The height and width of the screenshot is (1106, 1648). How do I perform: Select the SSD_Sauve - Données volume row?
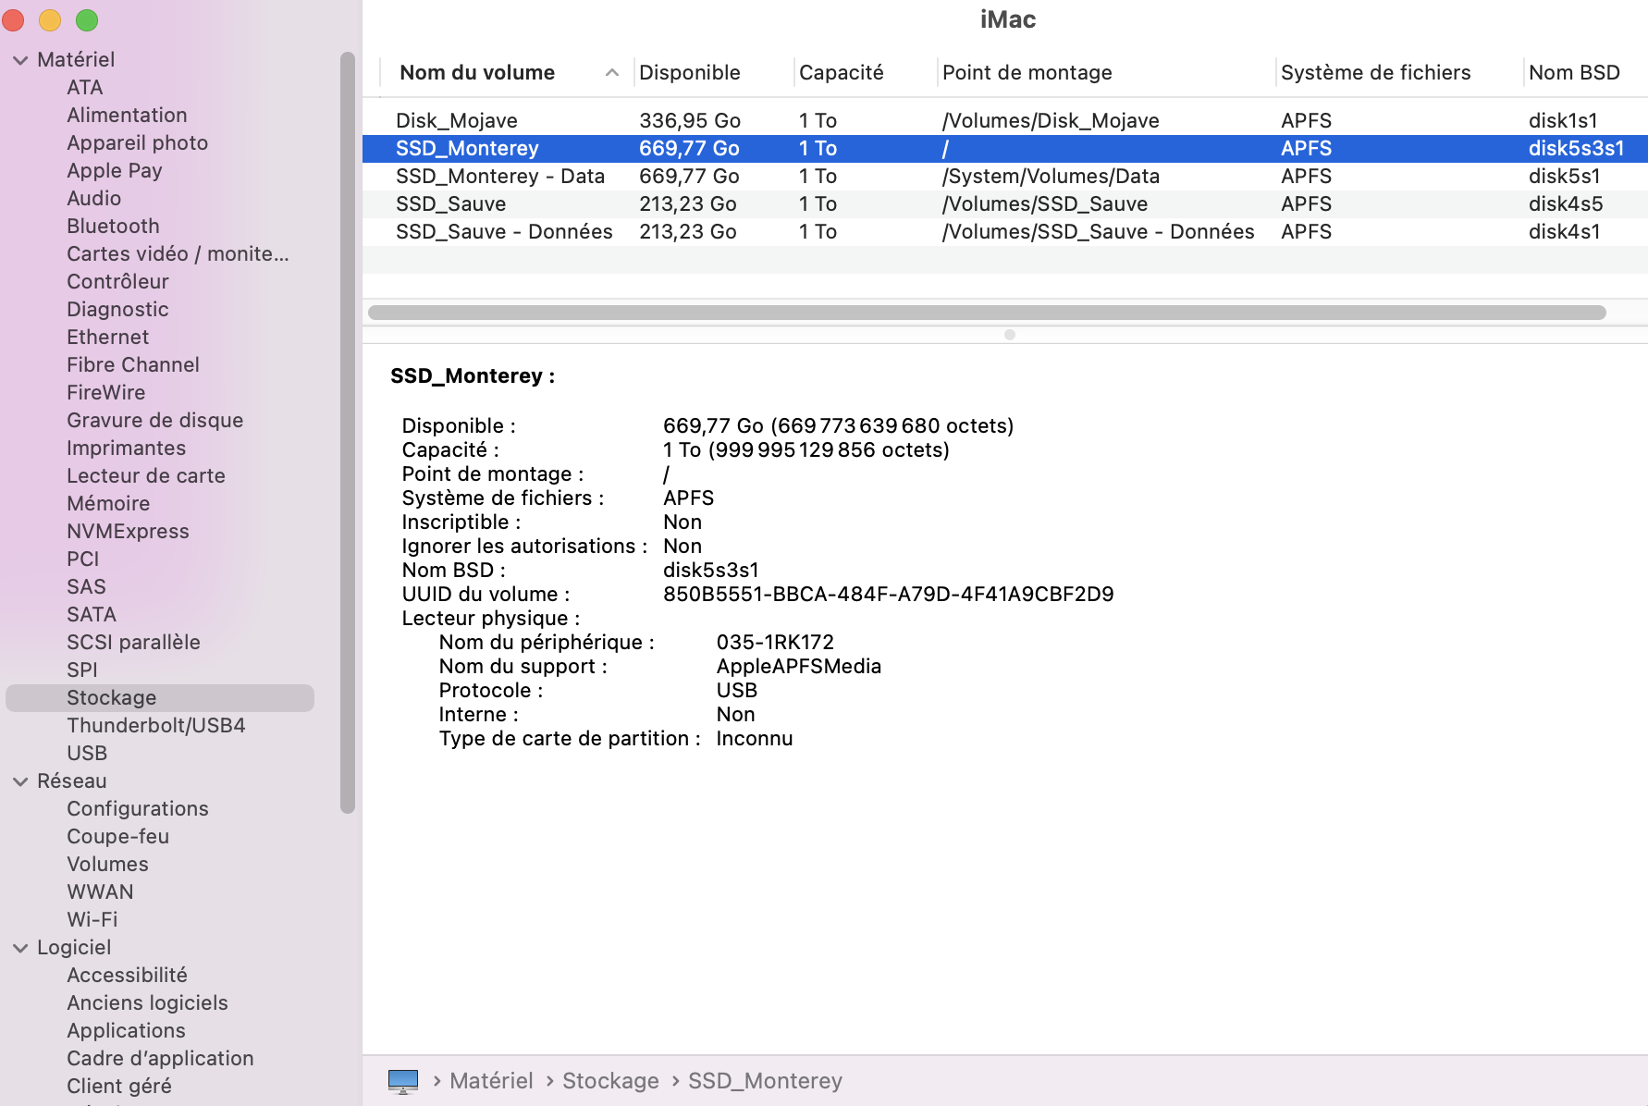(x=504, y=232)
